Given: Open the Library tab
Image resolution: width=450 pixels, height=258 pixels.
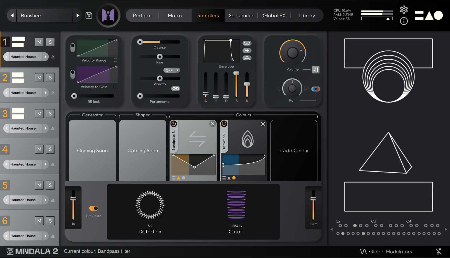Looking at the screenshot, I should tap(307, 15).
